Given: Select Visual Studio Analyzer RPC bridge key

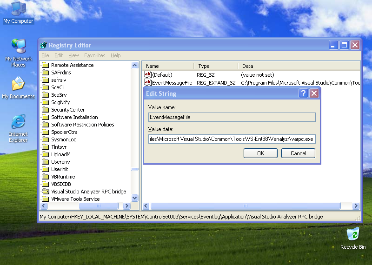Looking at the screenshot, I should coord(88,192).
